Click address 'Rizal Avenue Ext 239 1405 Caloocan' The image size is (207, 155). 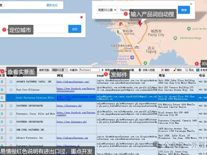(178, 114)
